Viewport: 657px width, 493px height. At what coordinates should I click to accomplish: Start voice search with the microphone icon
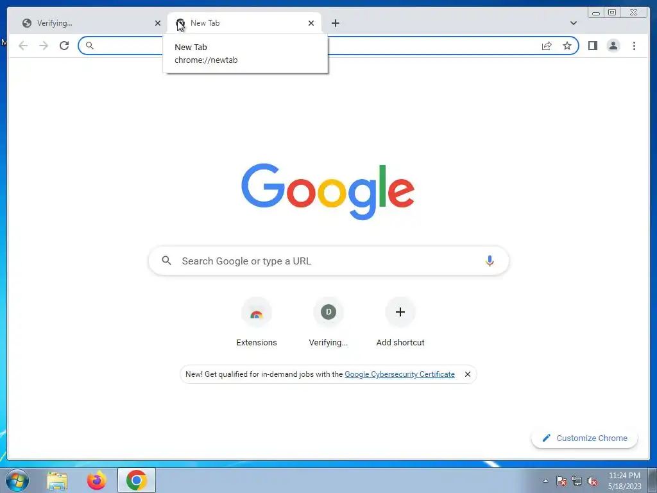pyautogui.click(x=490, y=261)
